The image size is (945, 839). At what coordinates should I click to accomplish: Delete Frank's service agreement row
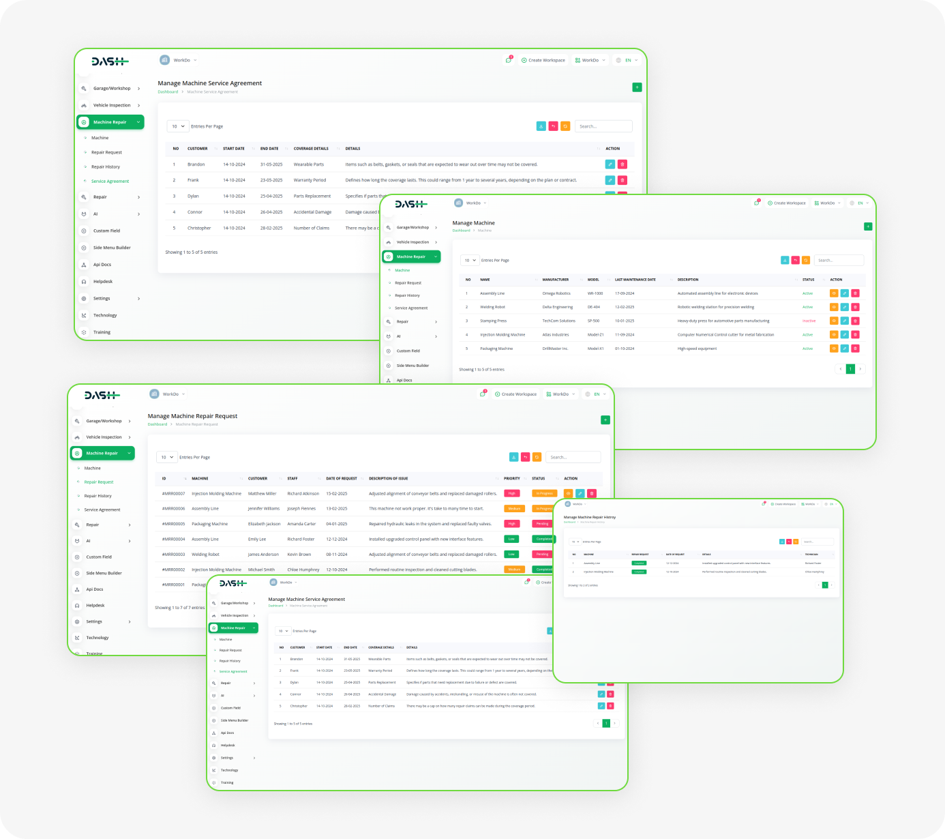click(622, 180)
